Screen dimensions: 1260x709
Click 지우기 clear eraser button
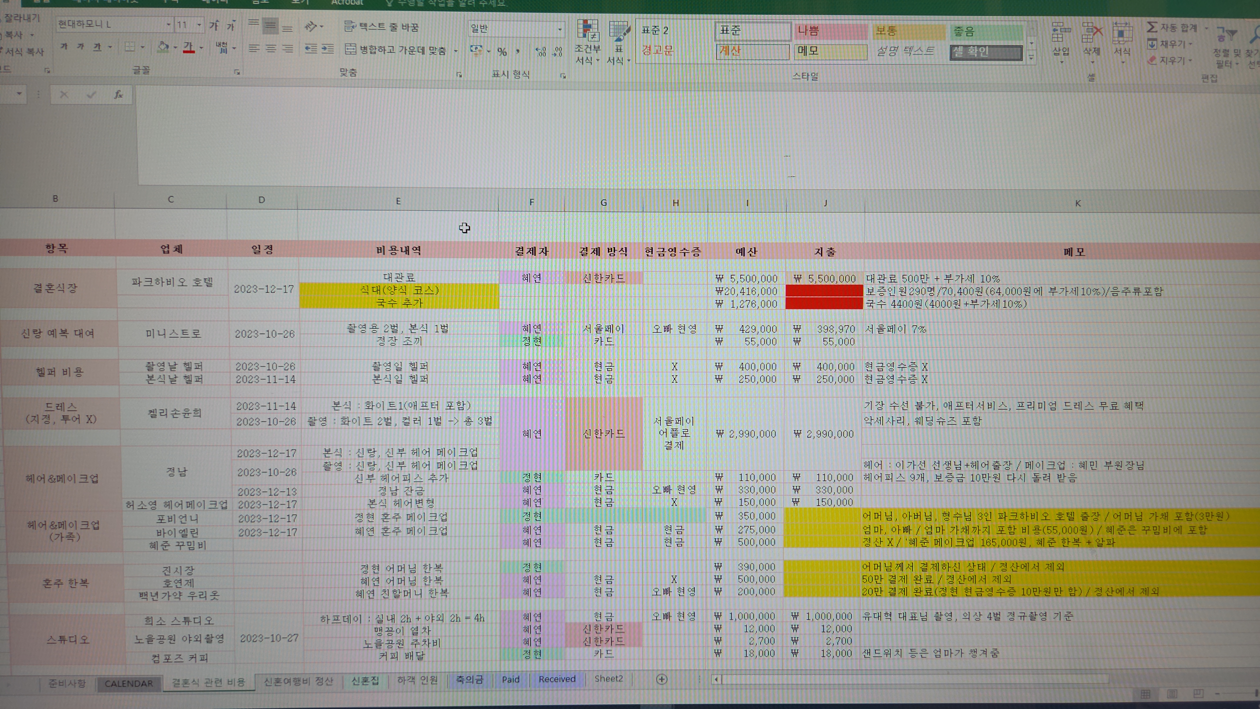click(1169, 60)
